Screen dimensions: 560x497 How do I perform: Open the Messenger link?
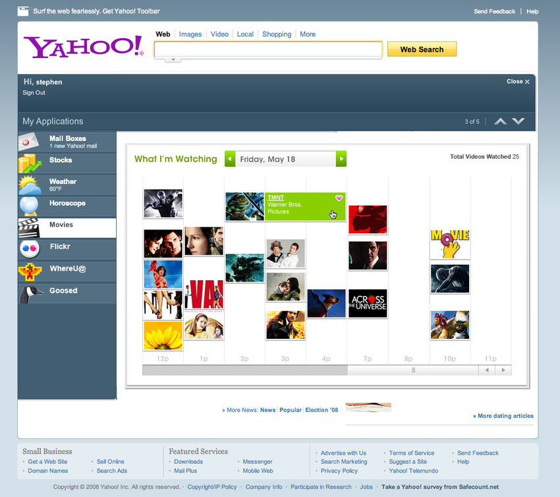pyautogui.click(x=258, y=461)
